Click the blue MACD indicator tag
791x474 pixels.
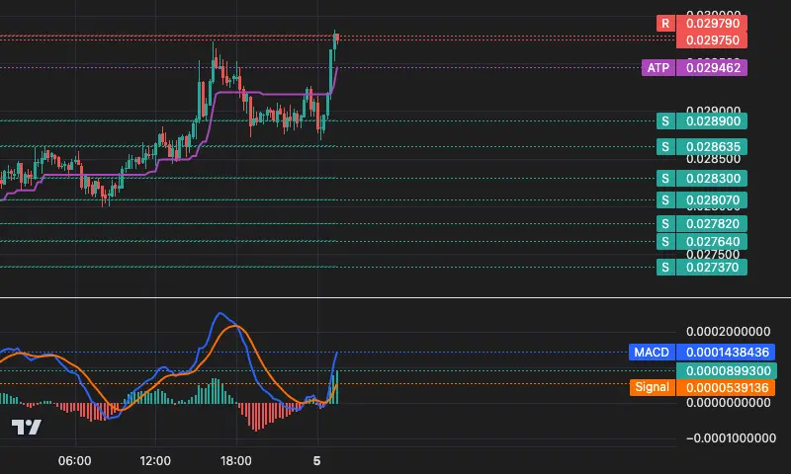click(652, 353)
